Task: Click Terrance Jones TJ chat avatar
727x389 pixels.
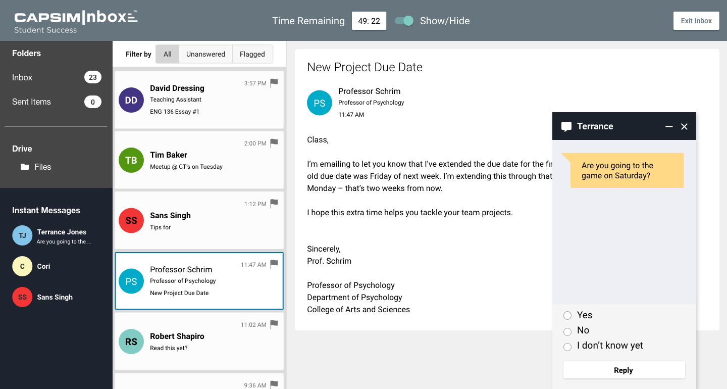Action: (x=22, y=236)
